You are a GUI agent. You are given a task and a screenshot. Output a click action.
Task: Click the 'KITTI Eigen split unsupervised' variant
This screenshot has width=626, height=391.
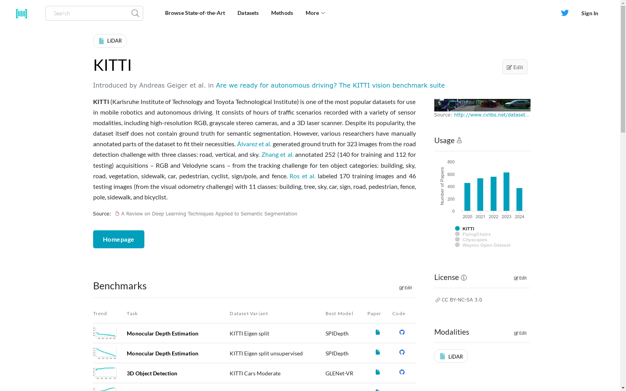pyautogui.click(x=266, y=353)
